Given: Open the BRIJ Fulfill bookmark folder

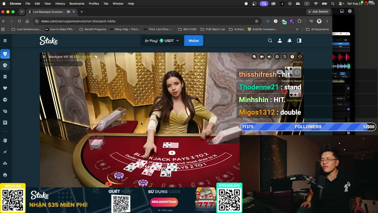Looking at the screenshot, I should [x=187, y=29].
